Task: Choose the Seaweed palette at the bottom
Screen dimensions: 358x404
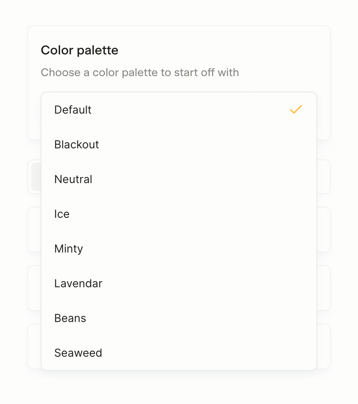Action: click(78, 353)
